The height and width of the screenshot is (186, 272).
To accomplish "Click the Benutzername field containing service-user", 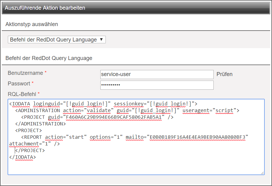I will 157,75.
